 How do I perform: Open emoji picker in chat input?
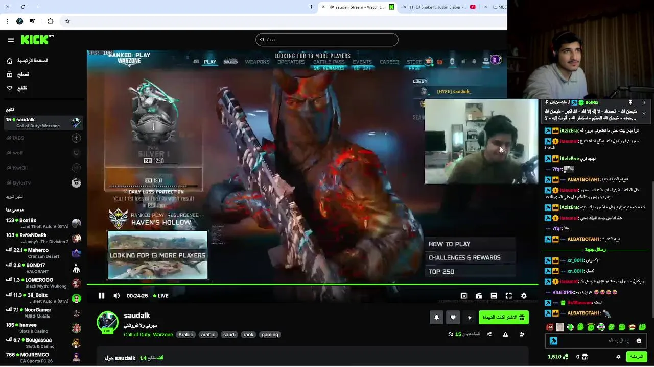click(x=639, y=340)
